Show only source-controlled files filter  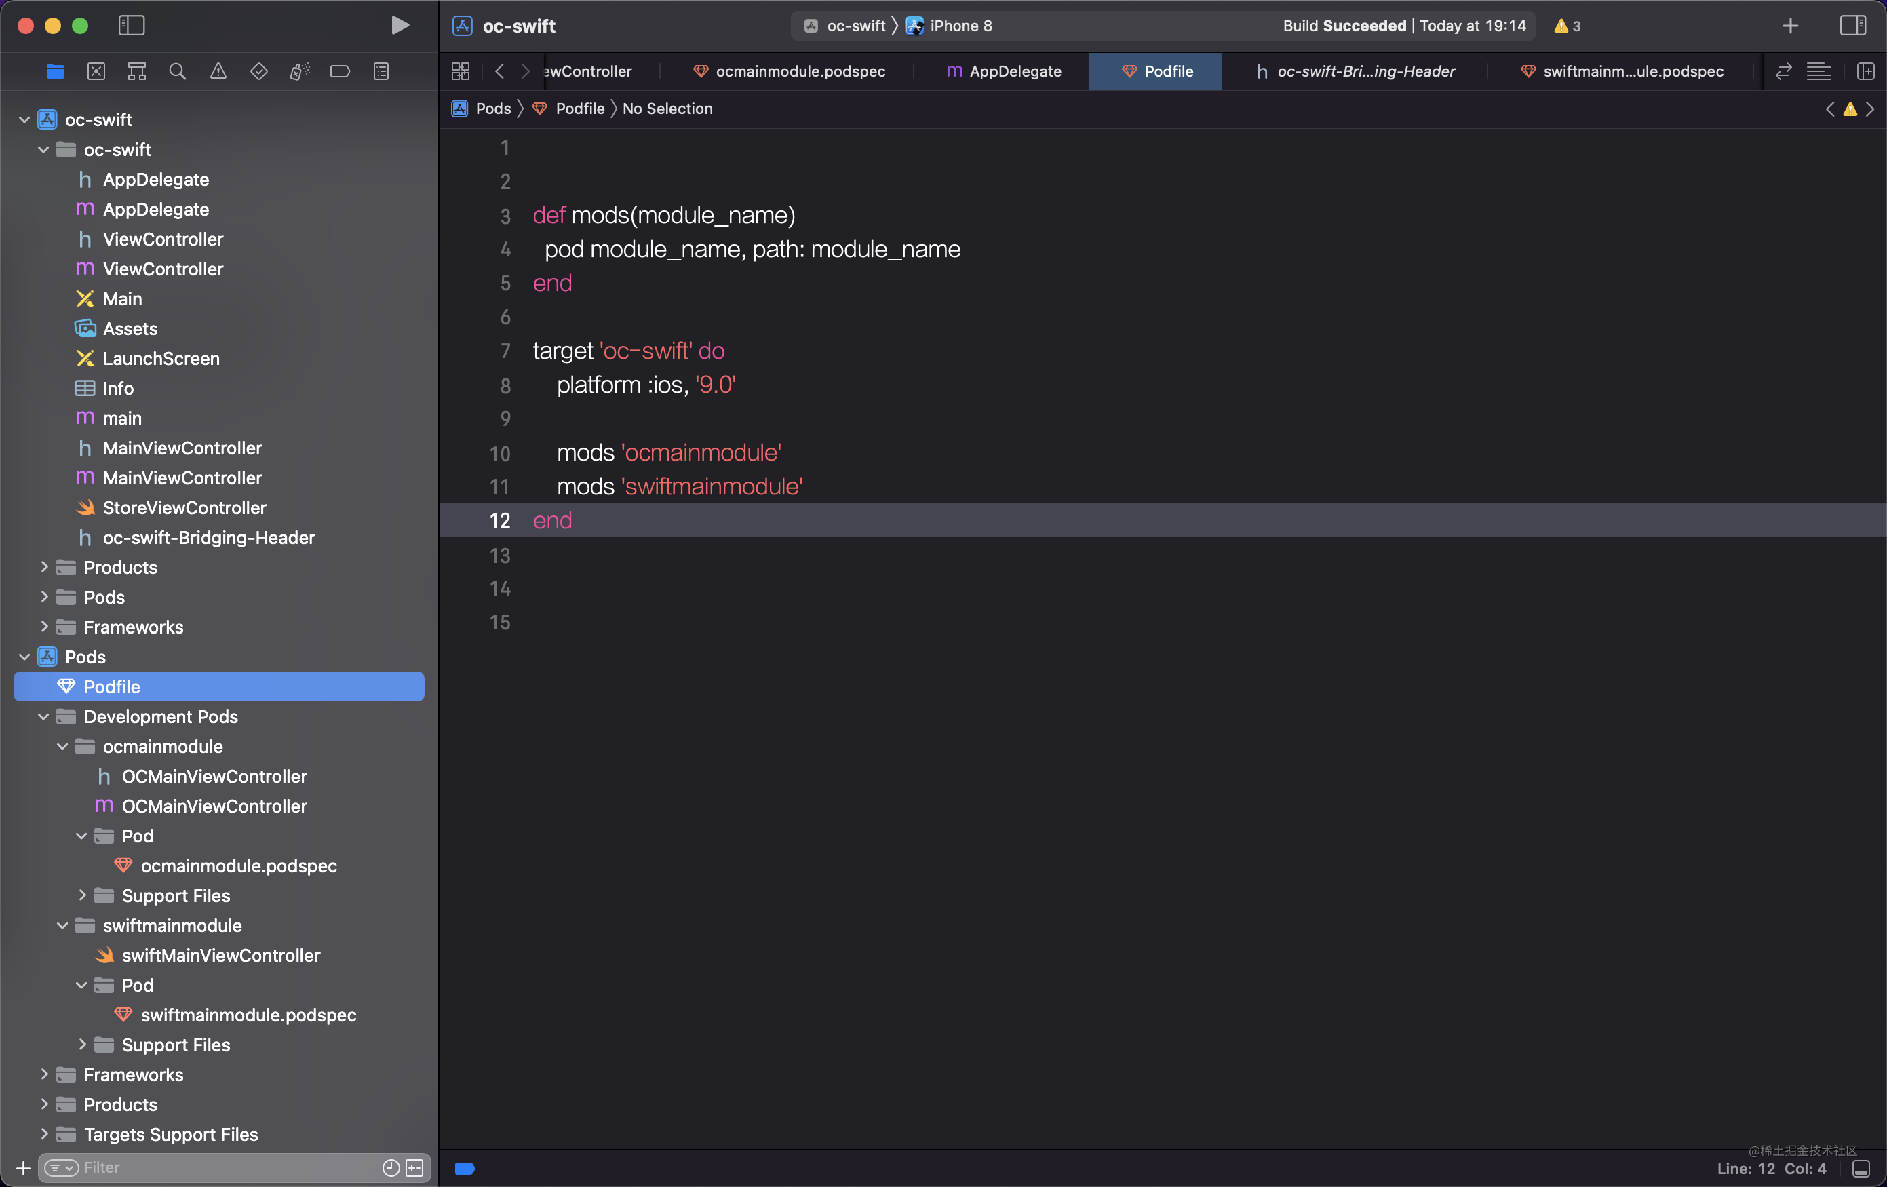click(x=414, y=1168)
